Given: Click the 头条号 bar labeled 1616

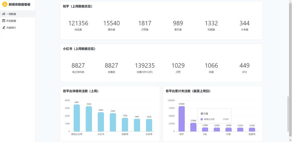Looking at the screenshot, I should click(x=149, y=125).
